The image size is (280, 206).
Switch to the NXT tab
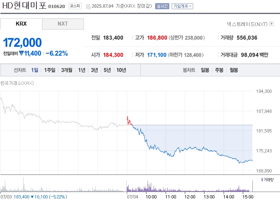[x=63, y=24]
